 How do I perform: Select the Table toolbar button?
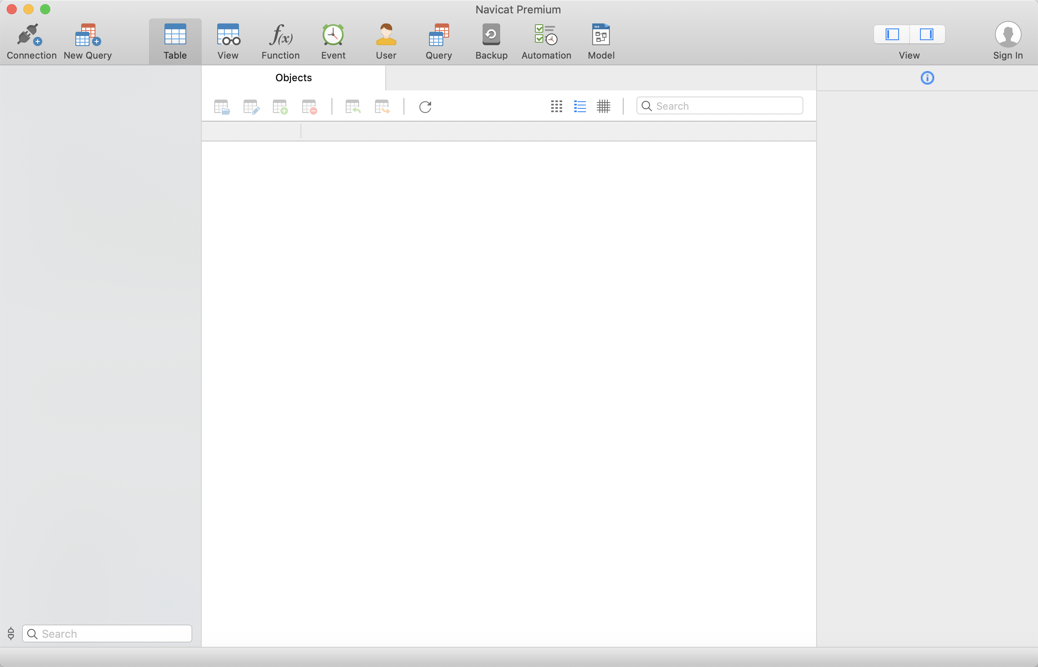pos(175,41)
